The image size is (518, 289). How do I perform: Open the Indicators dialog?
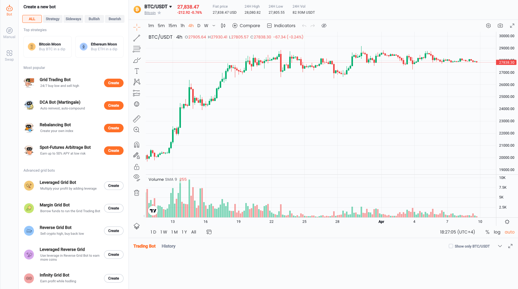pyautogui.click(x=281, y=26)
